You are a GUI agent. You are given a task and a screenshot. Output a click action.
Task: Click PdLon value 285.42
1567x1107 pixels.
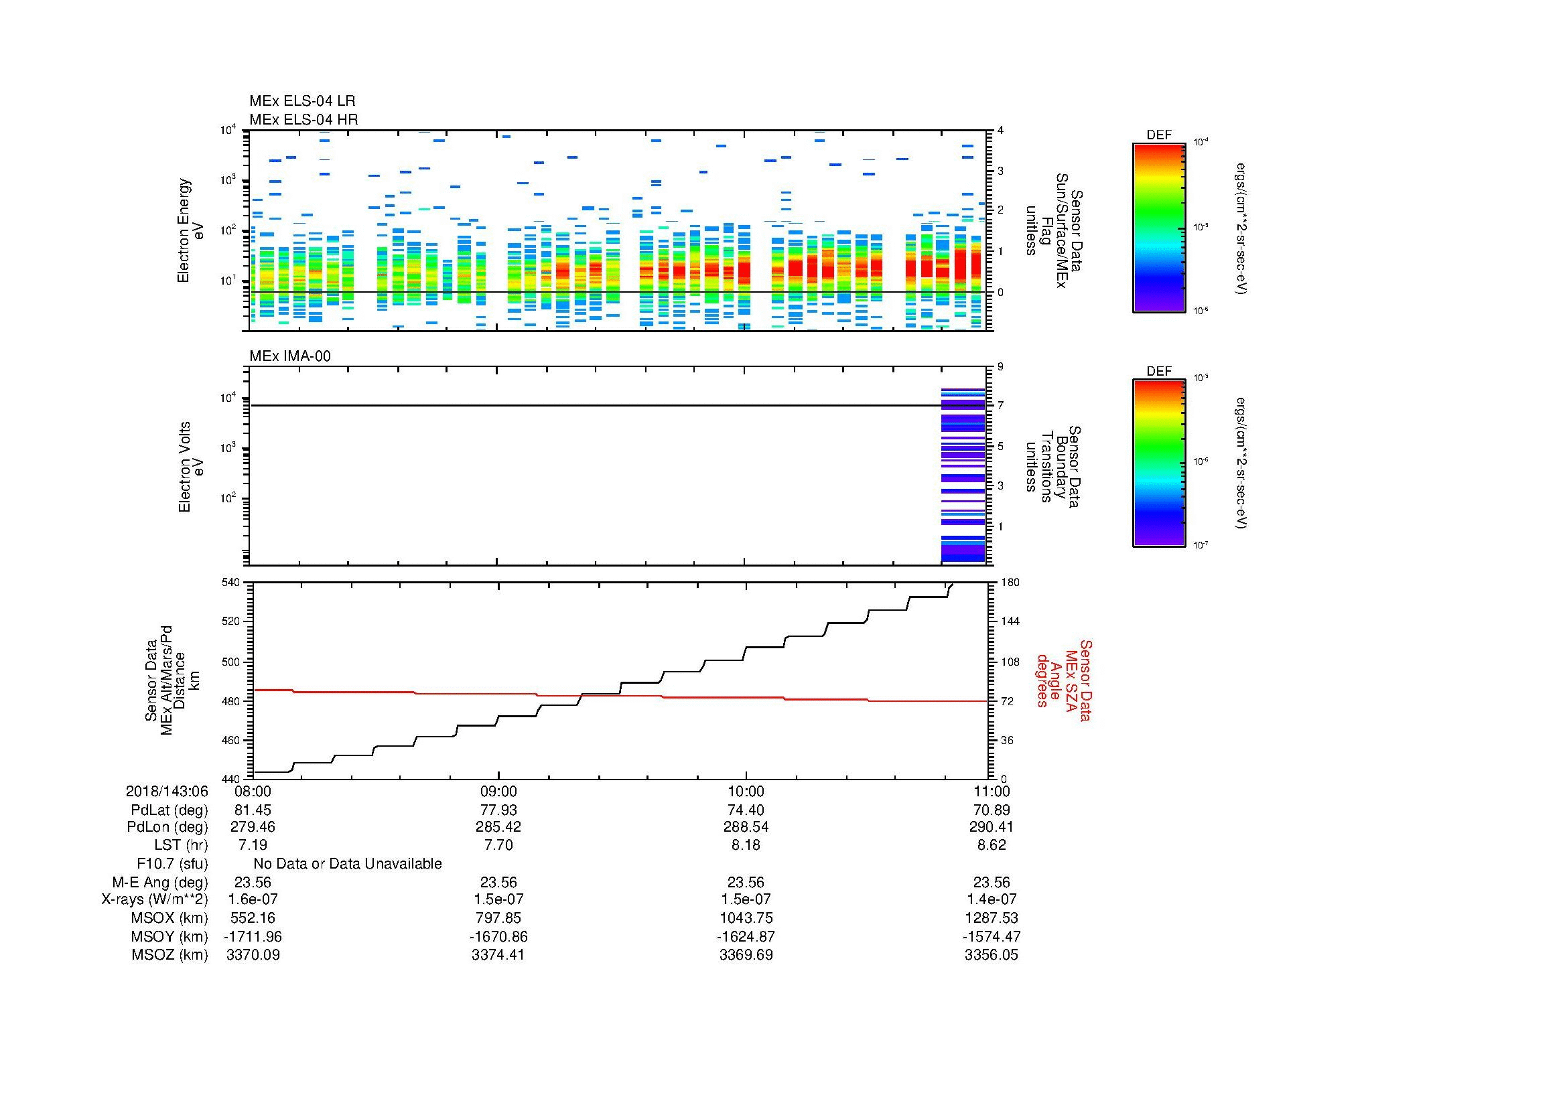[499, 827]
